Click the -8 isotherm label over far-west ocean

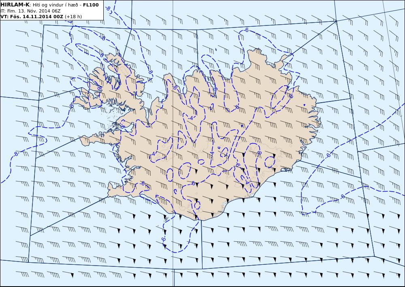16,154
